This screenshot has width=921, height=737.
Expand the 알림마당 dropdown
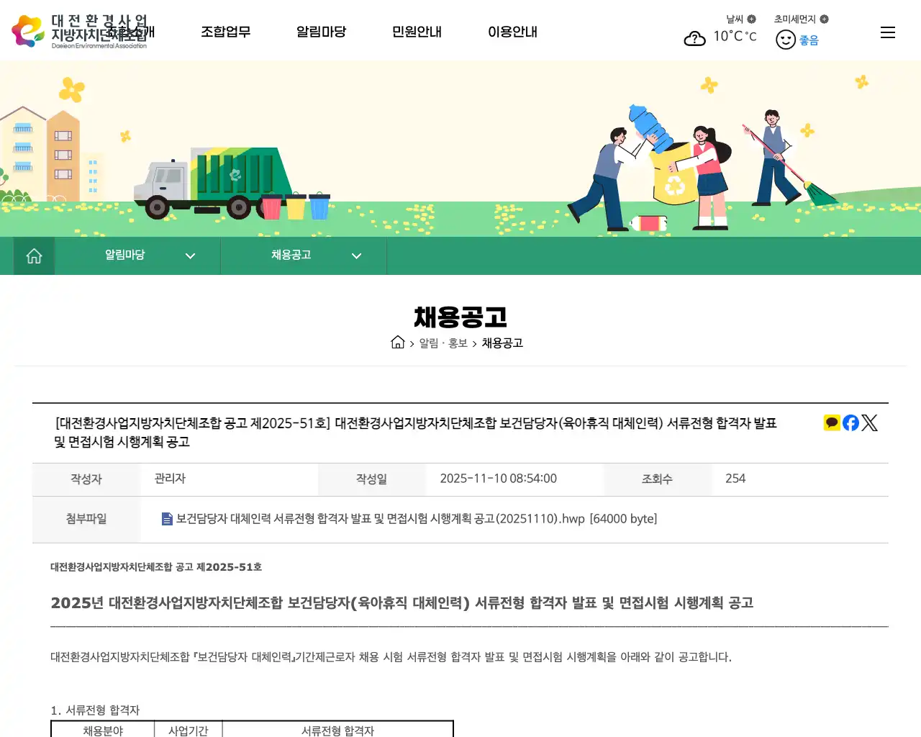(x=190, y=256)
